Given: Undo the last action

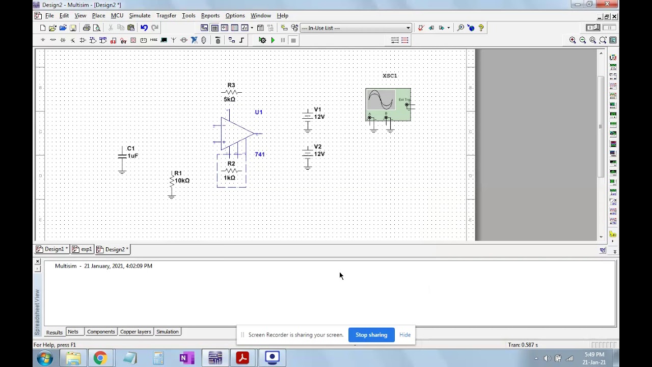Looking at the screenshot, I should 144,28.
